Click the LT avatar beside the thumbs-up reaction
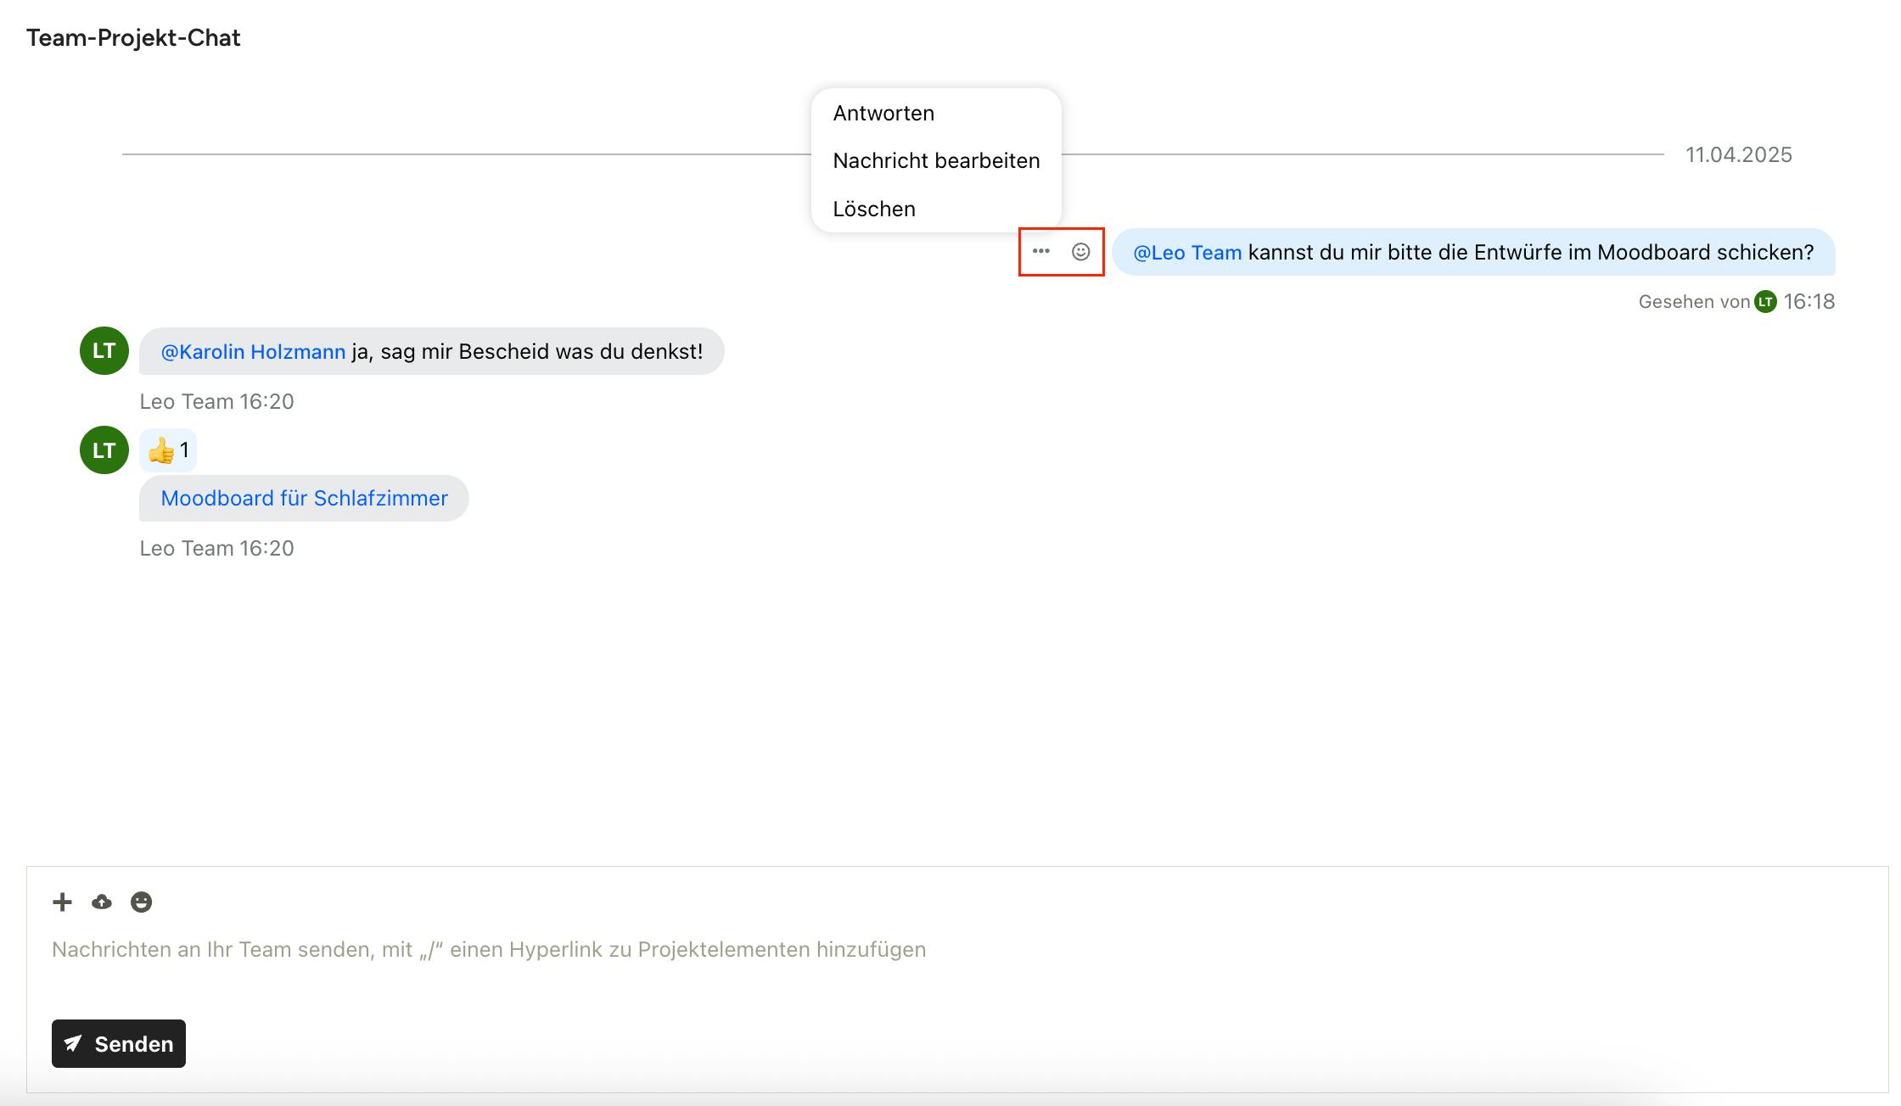 (x=104, y=450)
